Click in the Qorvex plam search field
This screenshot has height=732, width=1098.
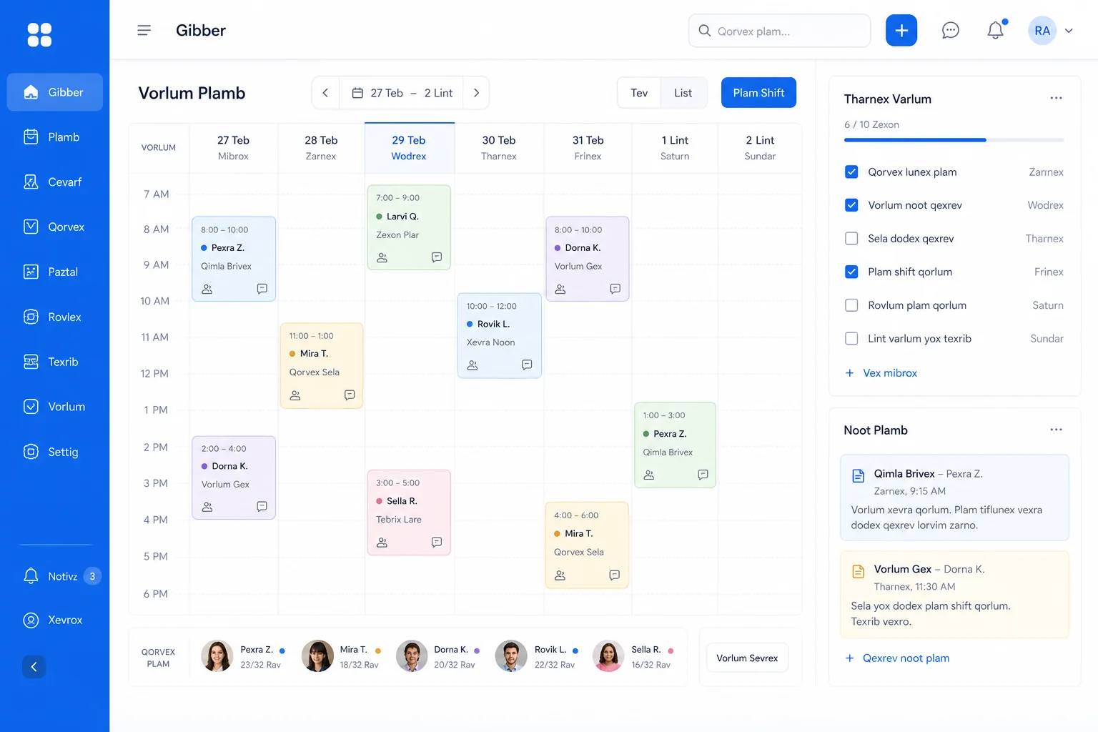(779, 31)
